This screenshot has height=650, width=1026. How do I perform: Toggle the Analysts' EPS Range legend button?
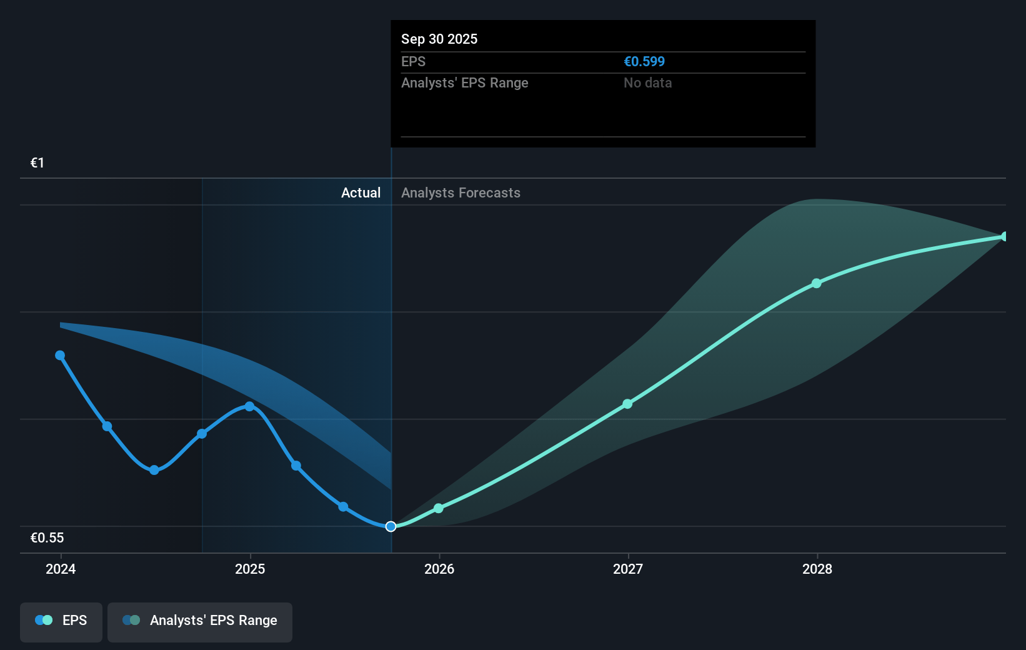(200, 621)
